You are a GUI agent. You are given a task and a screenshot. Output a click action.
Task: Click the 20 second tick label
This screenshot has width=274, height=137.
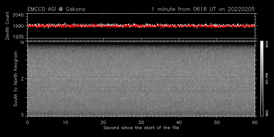point(103,122)
